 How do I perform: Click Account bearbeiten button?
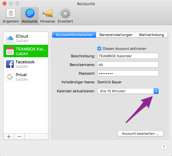pos(140,133)
